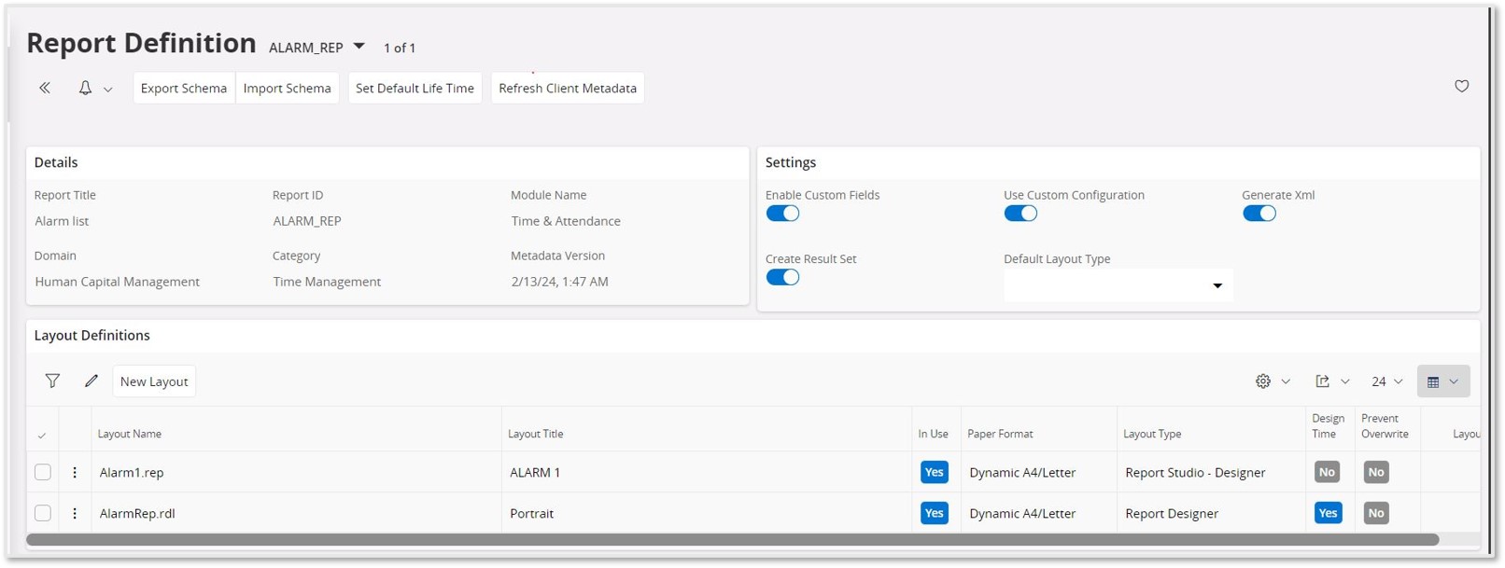
Task: Click the pencil edit icon
Action: coord(91,381)
